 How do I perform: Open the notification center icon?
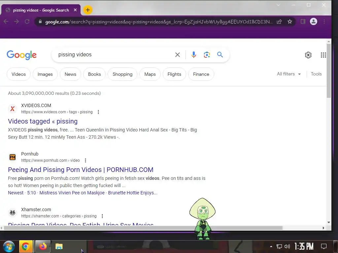[324, 246]
